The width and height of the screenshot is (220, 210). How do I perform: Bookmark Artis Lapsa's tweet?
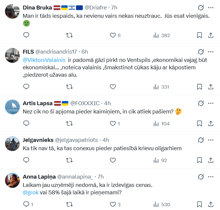pos(200,124)
